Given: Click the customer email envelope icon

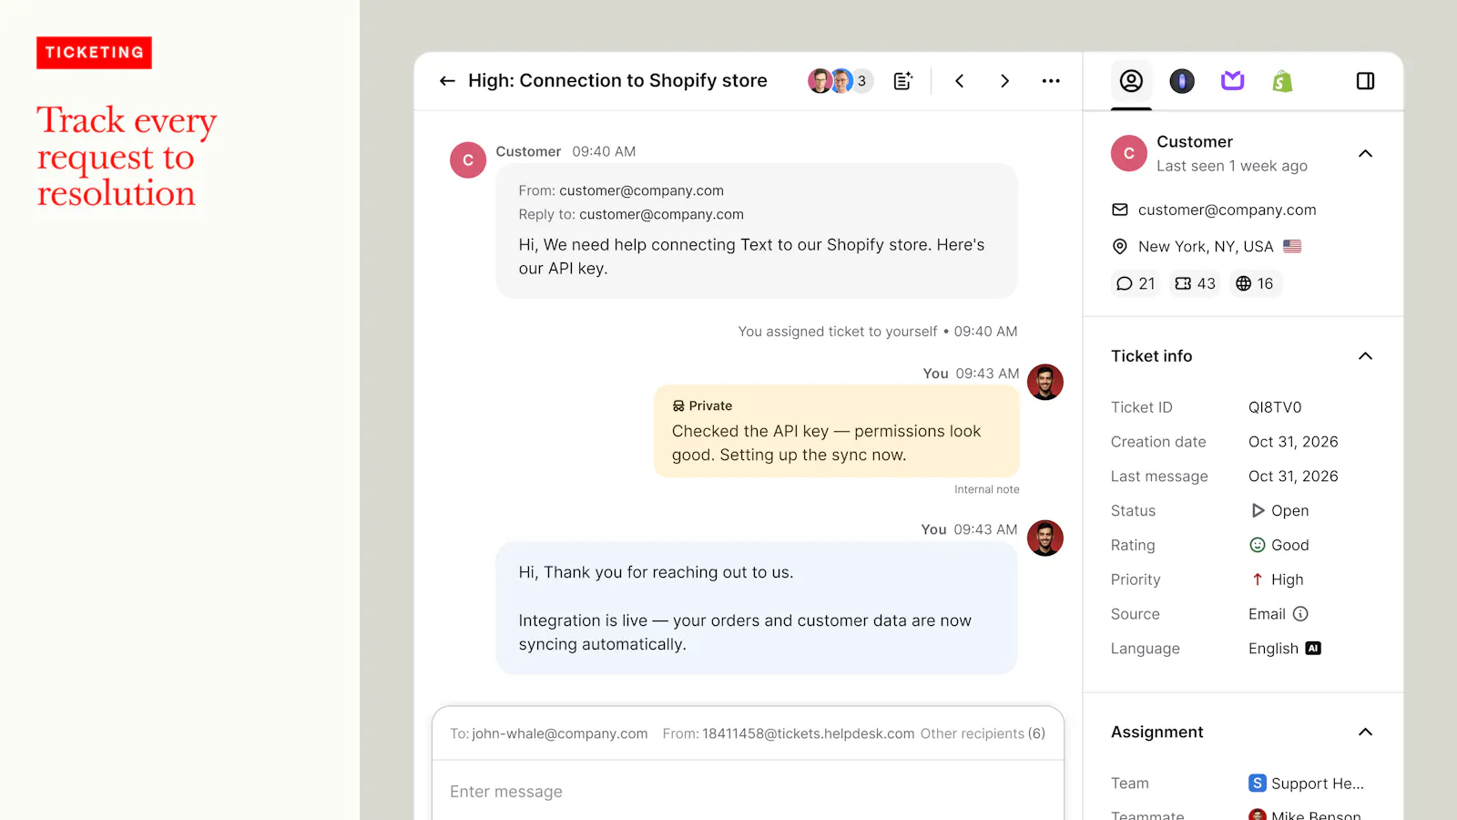Looking at the screenshot, I should pos(1120,210).
